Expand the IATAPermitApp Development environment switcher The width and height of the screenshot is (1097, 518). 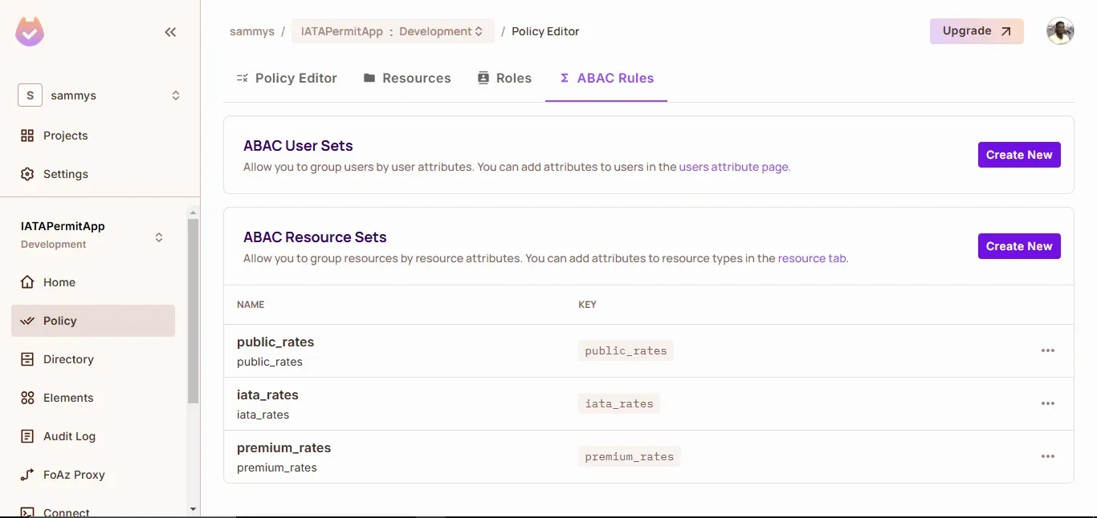pyautogui.click(x=158, y=237)
